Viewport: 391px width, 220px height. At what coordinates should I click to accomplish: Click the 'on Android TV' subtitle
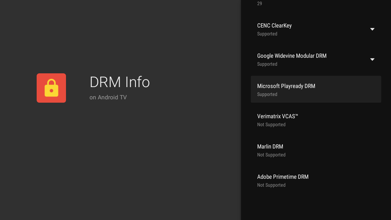pos(108,97)
